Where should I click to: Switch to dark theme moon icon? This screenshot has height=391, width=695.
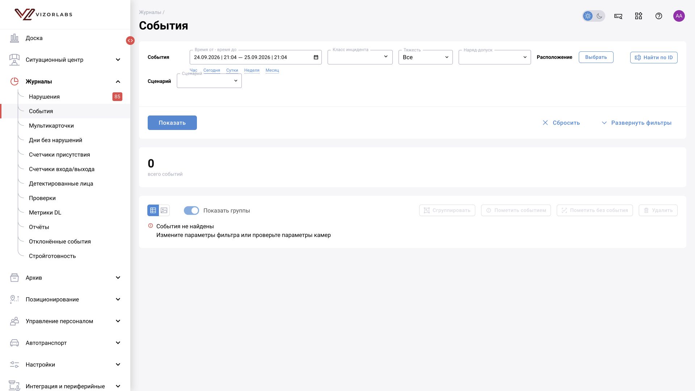point(599,16)
